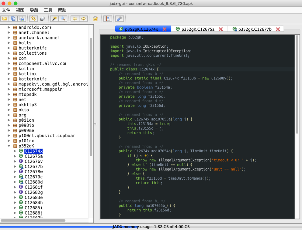Click the tree panel vertical scrollbar
This screenshot has width=302, height=230.
point(91,97)
